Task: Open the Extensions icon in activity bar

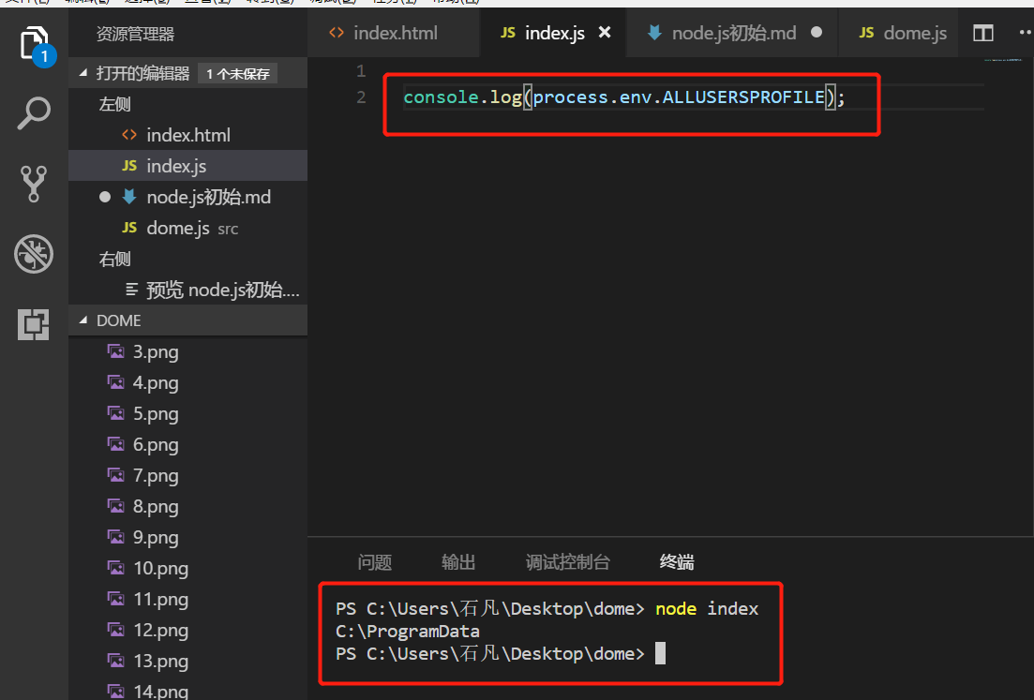Action: 34,324
